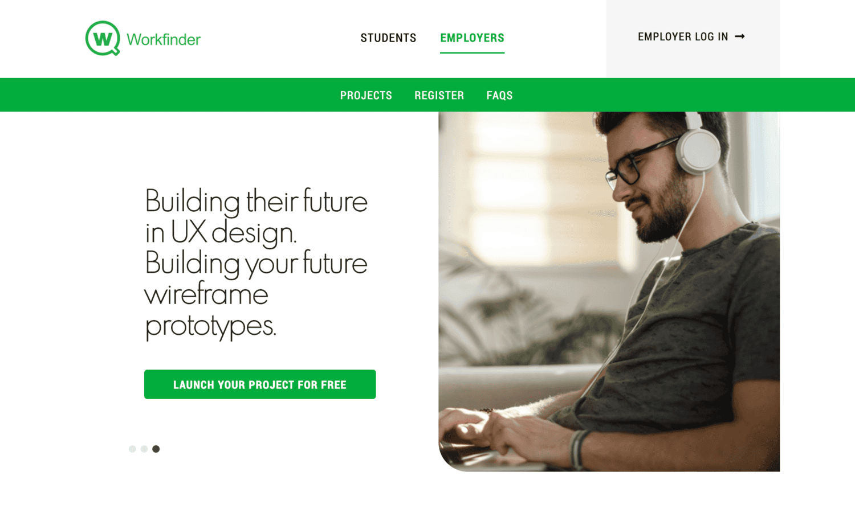Select the second carousel slide dot
This screenshot has height=521, width=855.
[x=144, y=449]
